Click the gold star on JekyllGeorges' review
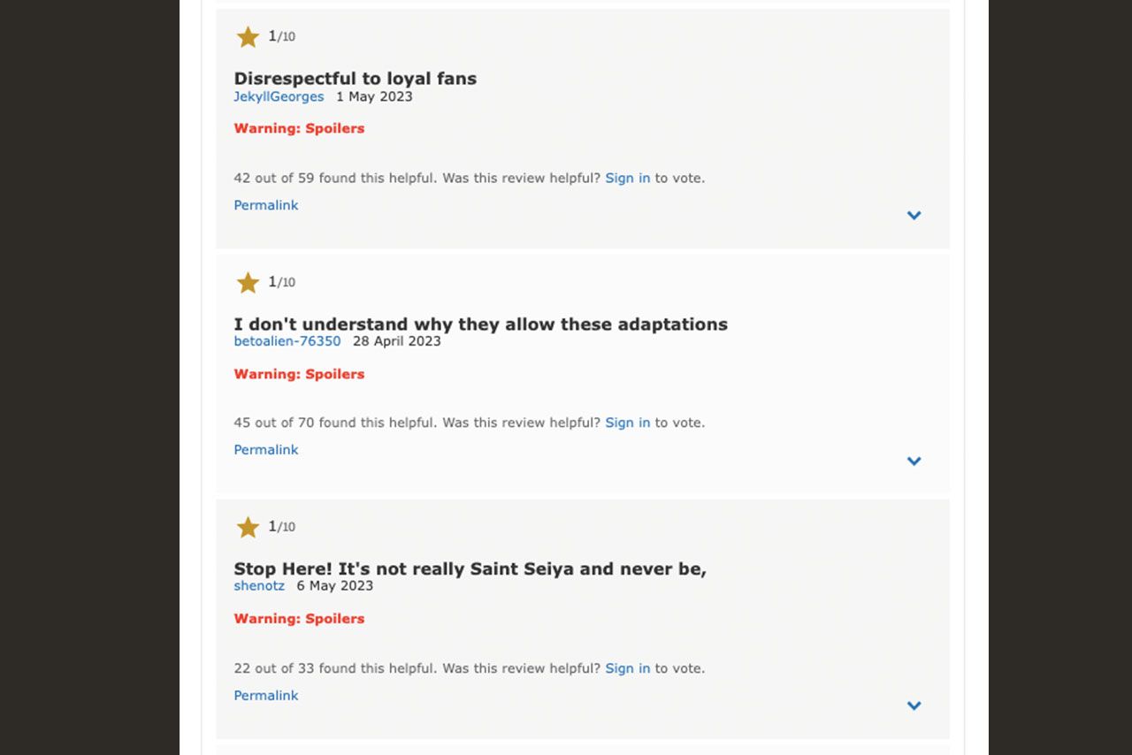This screenshot has height=755, width=1132. [x=248, y=37]
